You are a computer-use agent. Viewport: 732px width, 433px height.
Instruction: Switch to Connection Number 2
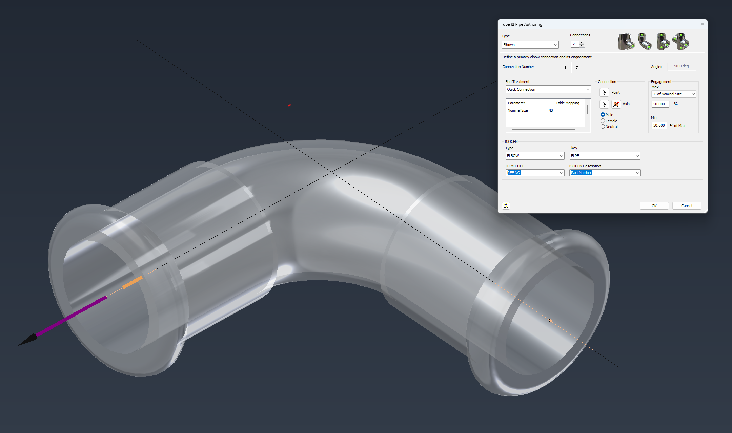[x=577, y=67]
